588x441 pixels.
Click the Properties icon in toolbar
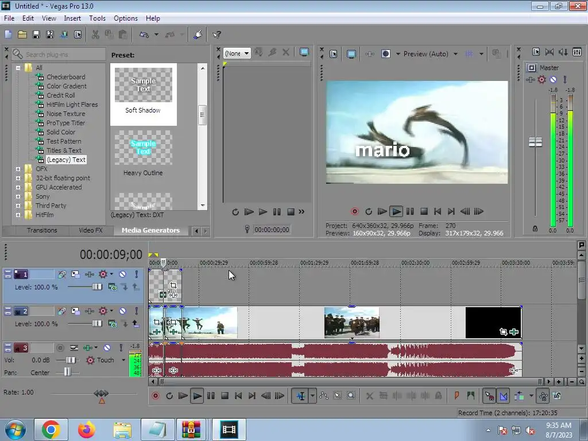pyautogui.click(x=78, y=34)
